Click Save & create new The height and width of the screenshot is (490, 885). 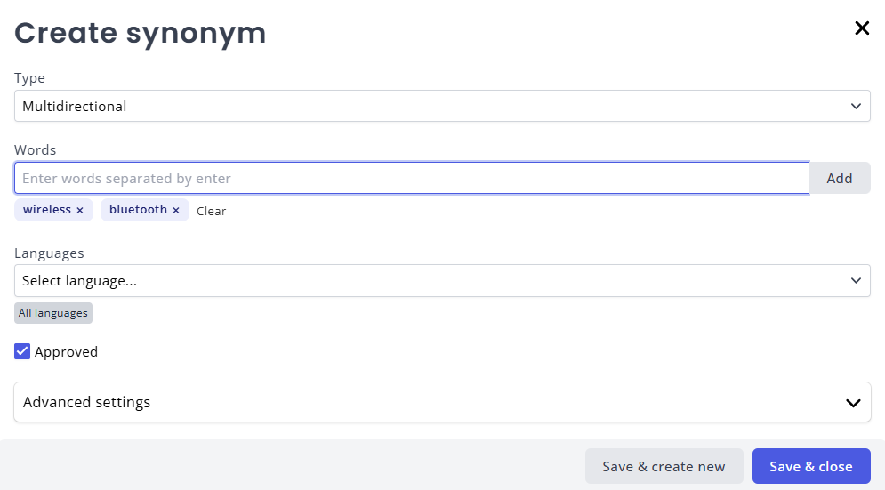pos(664,466)
